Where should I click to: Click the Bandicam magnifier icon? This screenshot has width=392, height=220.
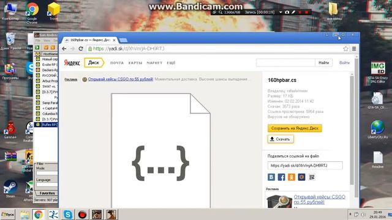point(221,12)
